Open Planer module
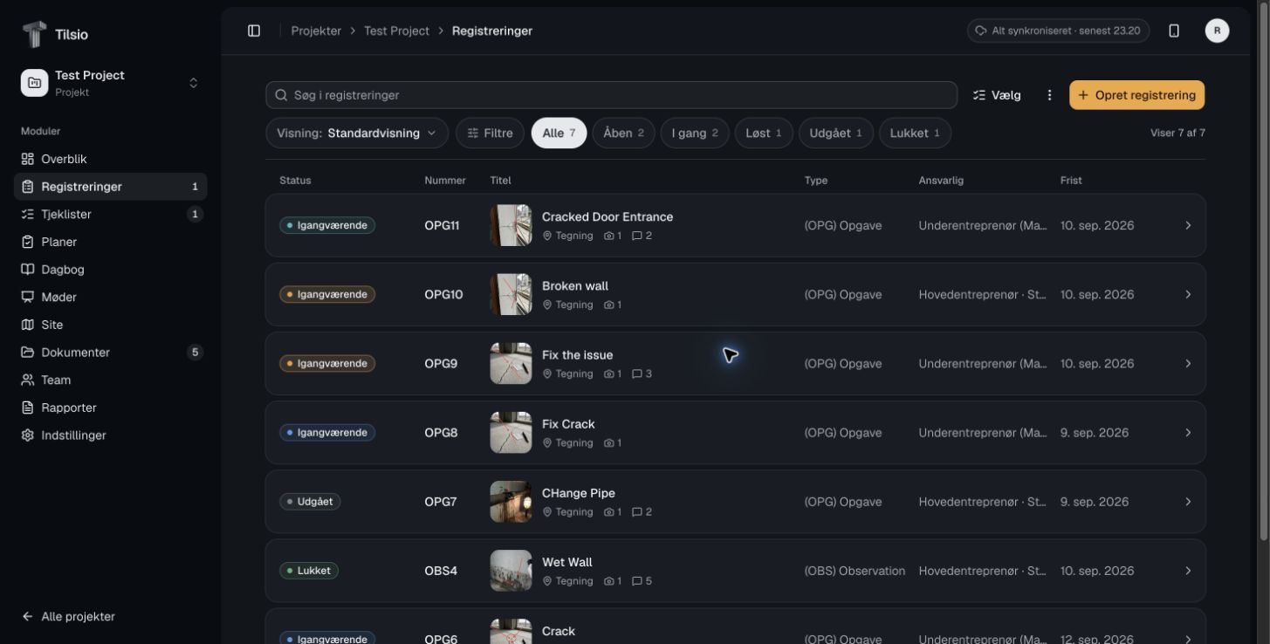 pos(110,242)
